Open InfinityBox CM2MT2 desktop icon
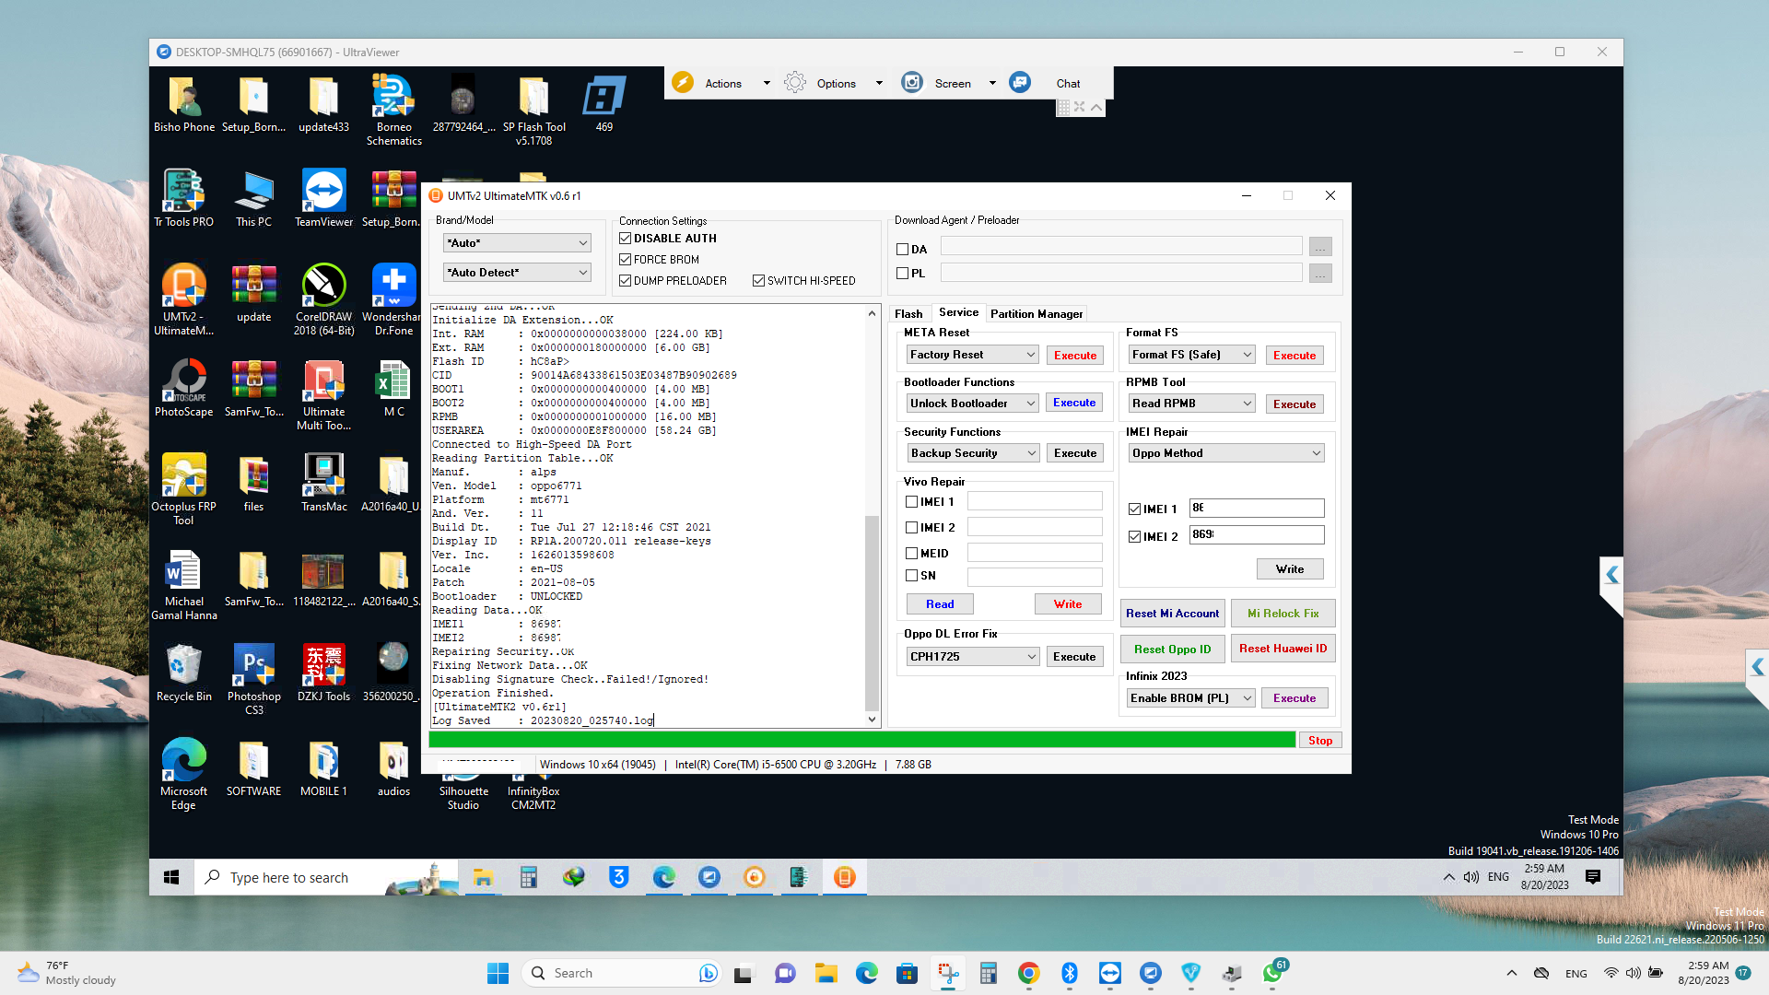Screen dimensions: 1769x995 pos(533,798)
